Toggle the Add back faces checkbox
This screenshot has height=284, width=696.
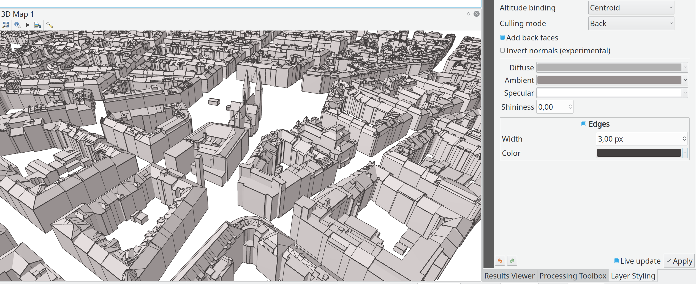click(x=502, y=38)
